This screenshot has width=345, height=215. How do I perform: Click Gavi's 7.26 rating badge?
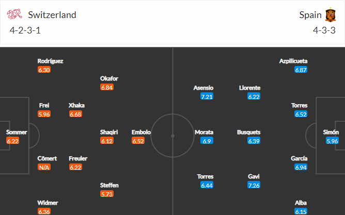tap(254, 185)
